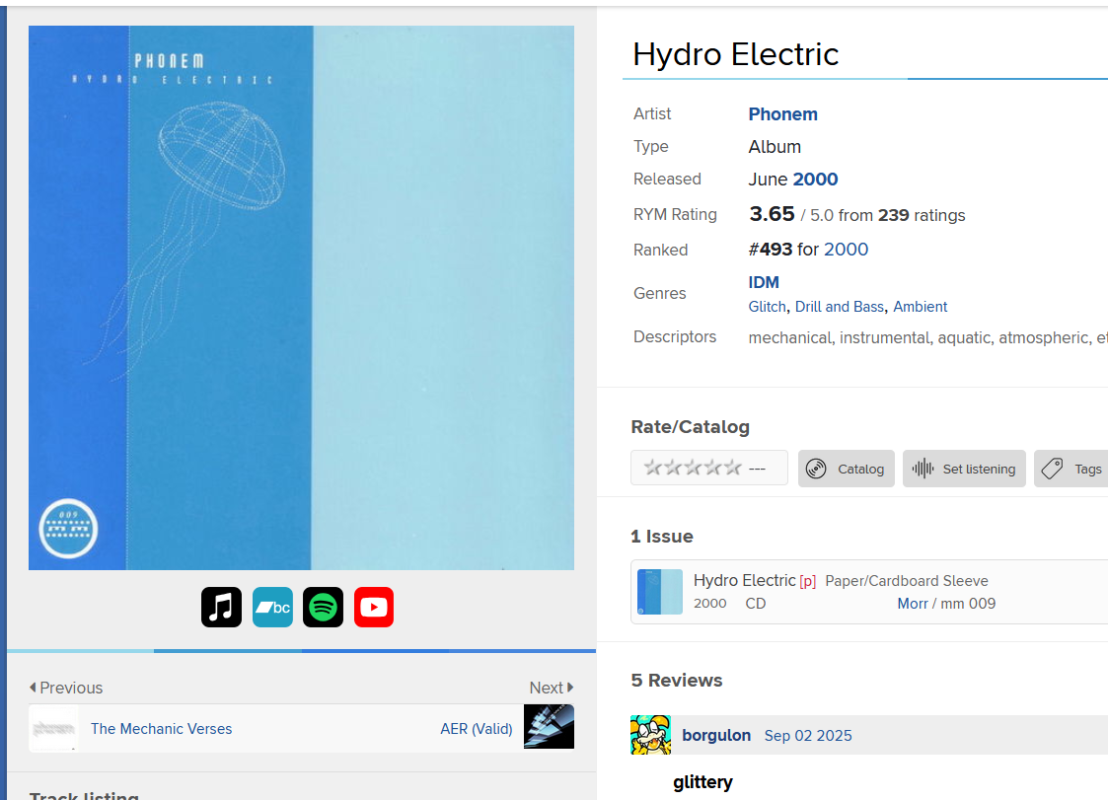Click the #493 rank text

771,250
